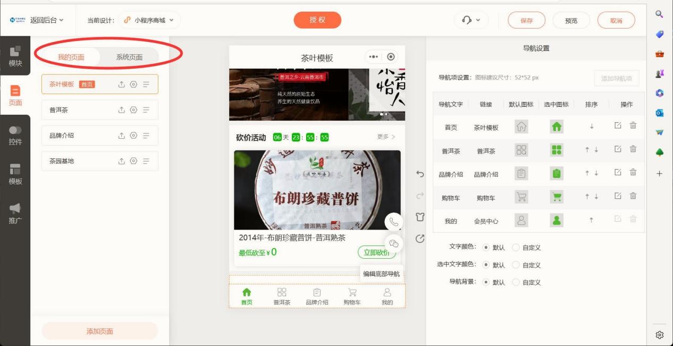The image size is (673, 346).
Task: Delete the 普洱茶 navigation item
Action: click(633, 150)
